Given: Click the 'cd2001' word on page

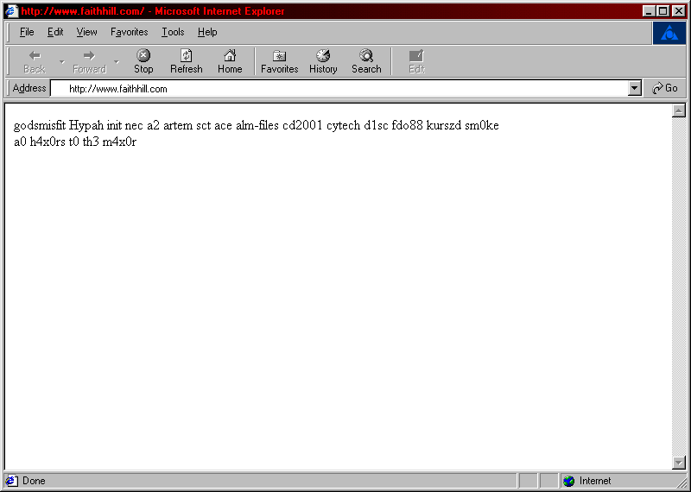Looking at the screenshot, I should coord(303,125).
